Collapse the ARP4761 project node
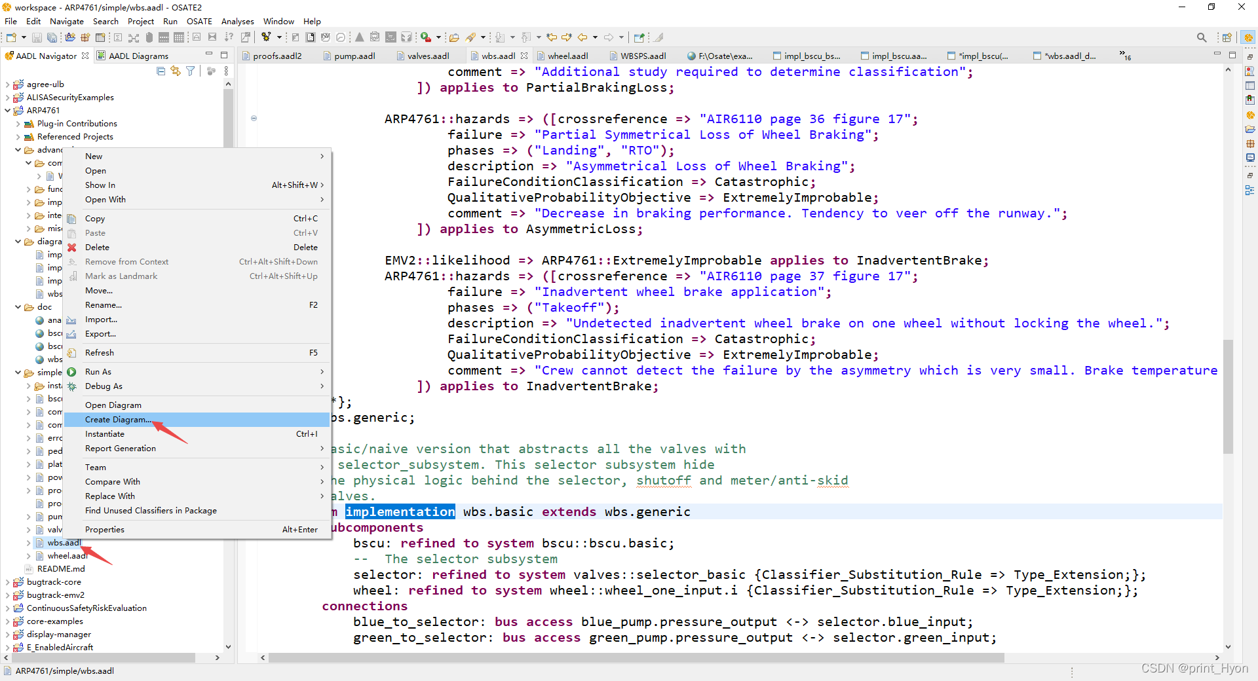The height and width of the screenshot is (681, 1258). [x=8, y=111]
